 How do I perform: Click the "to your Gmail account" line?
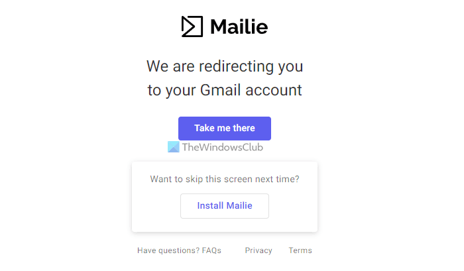225,90
